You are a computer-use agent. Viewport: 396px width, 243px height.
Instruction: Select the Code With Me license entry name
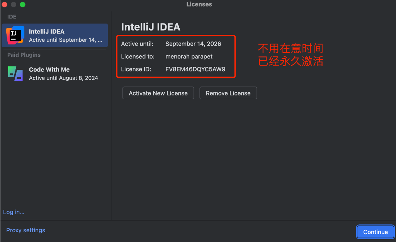(49, 70)
